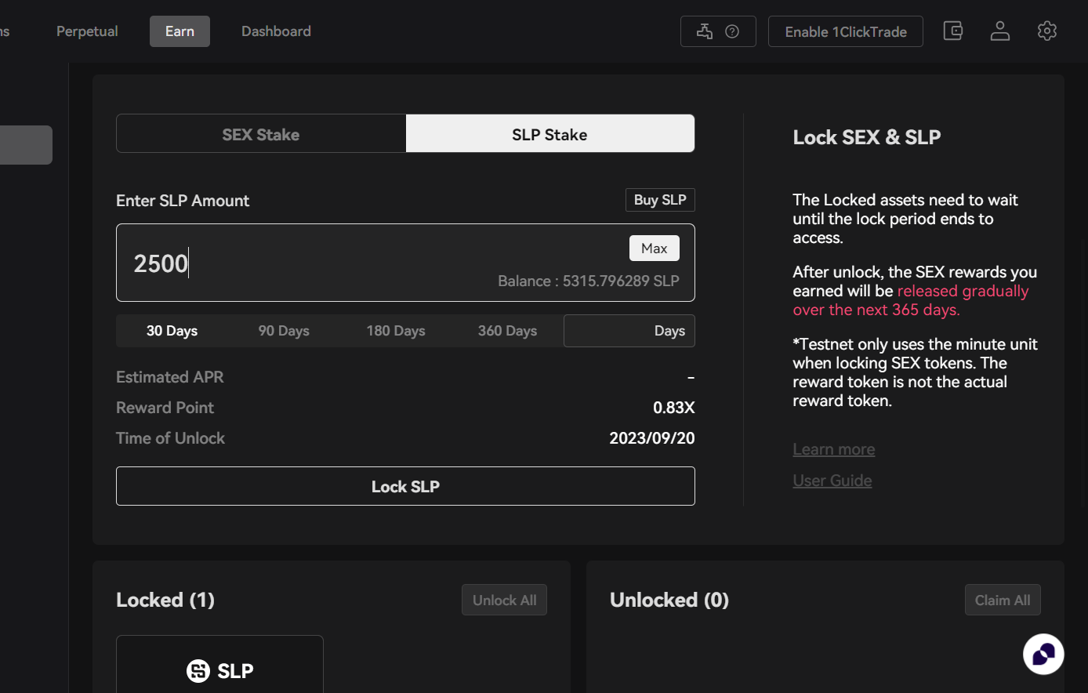Open the Dashboard menu item

tap(276, 31)
